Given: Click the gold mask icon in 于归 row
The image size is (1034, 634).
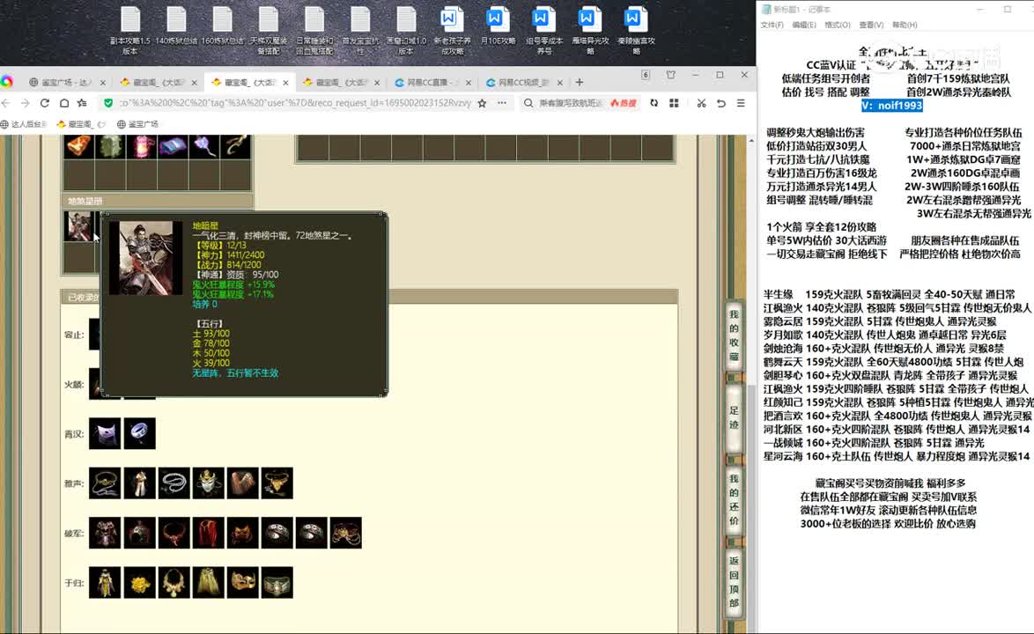Looking at the screenshot, I should tap(242, 583).
